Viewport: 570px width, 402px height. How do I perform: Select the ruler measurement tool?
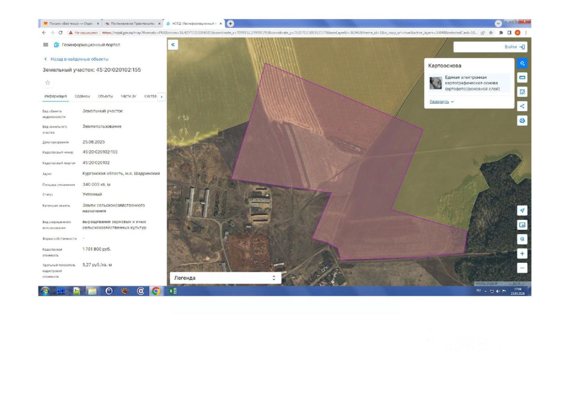[x=522, y=78]
